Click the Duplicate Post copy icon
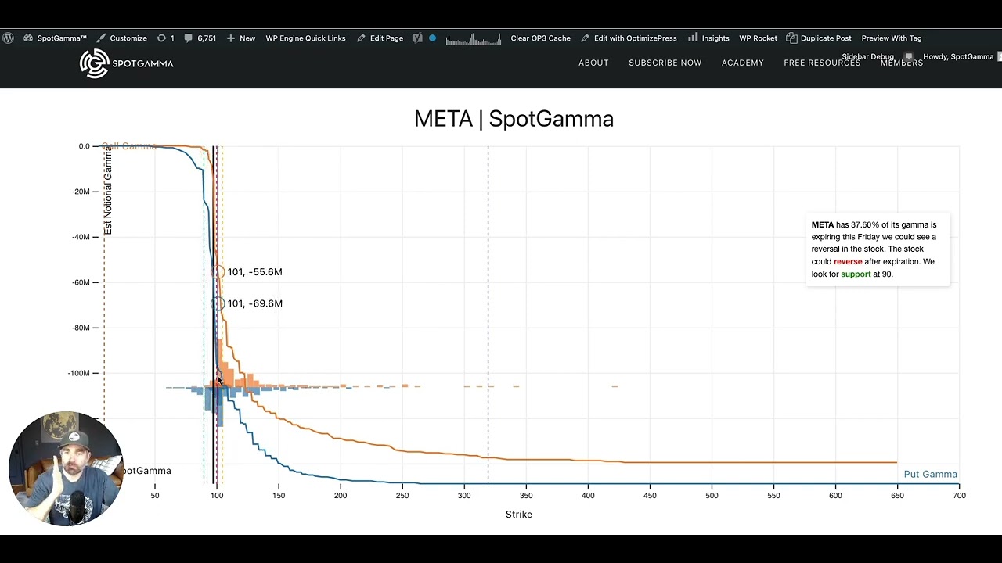Viewport: 1002px width, 563px height. tap(790, 38)
